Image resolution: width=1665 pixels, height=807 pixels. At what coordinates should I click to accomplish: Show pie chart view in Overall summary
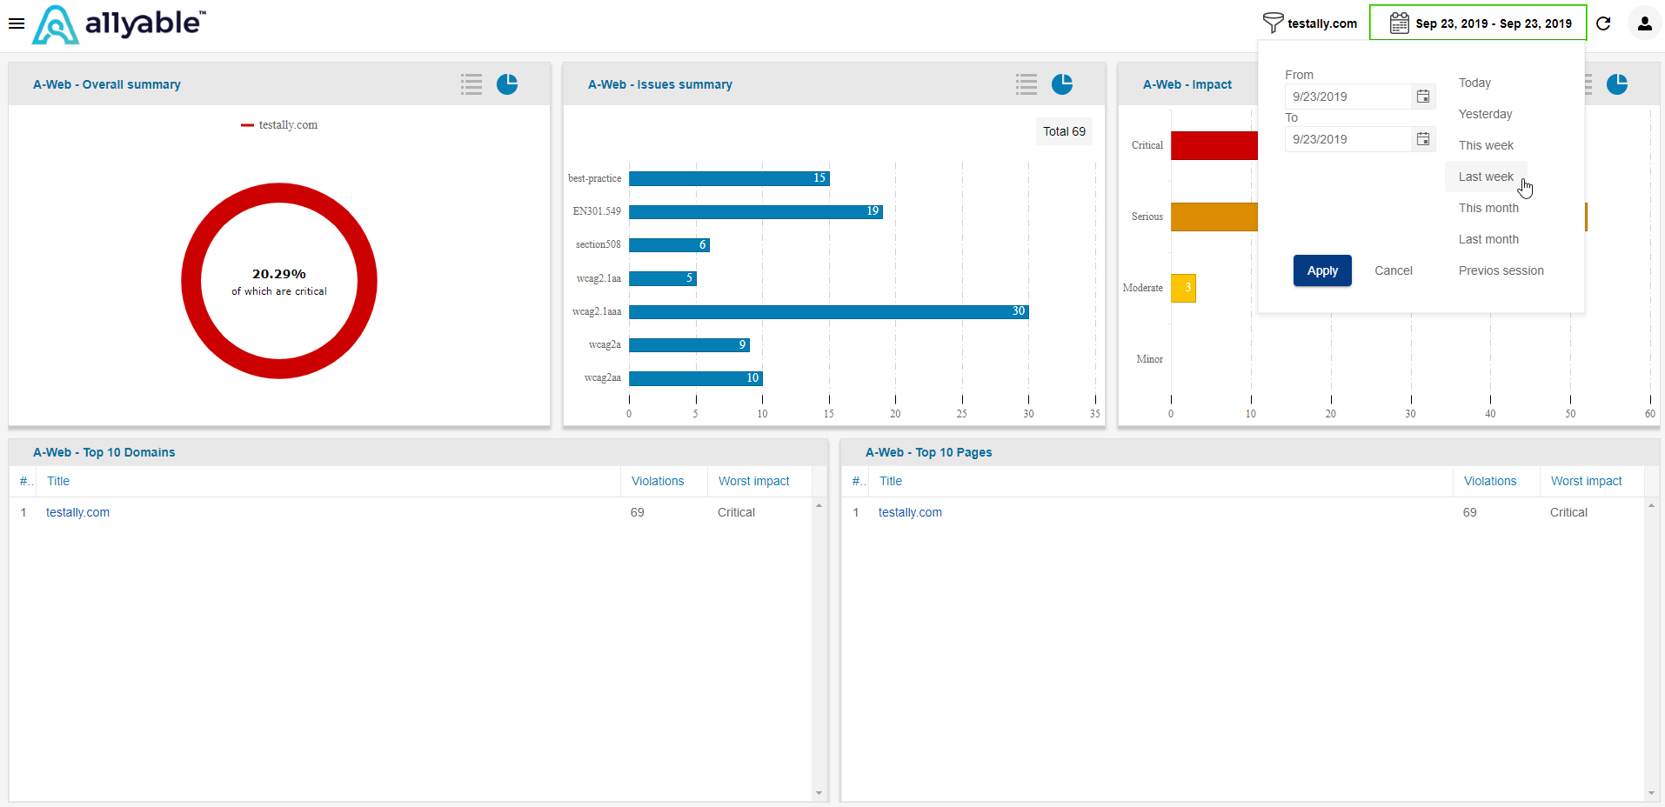coord(507,83)
